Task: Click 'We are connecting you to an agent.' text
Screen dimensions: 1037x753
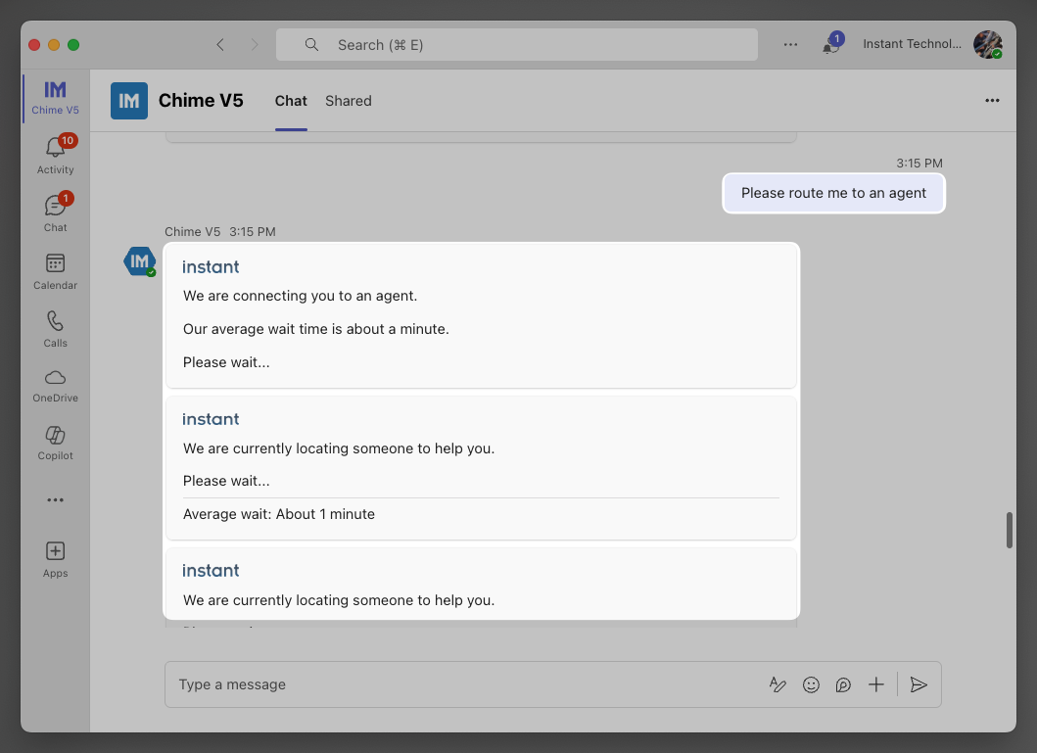Action: pyautogui.click(x=301, y=296)
